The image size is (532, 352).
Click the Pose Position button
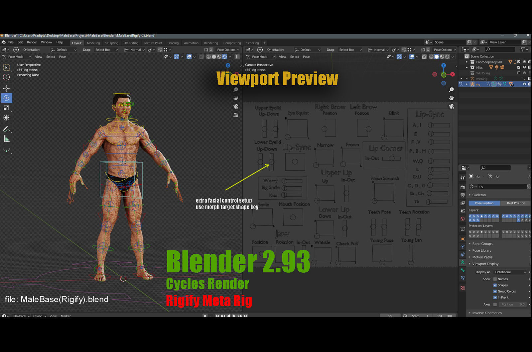484,203
